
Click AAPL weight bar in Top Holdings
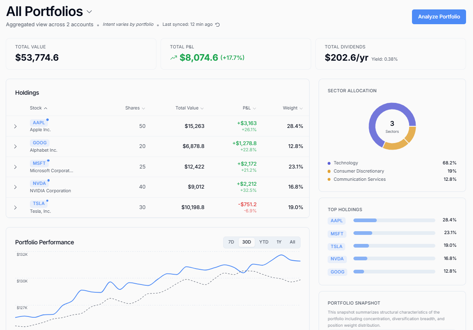coord(394,221)
